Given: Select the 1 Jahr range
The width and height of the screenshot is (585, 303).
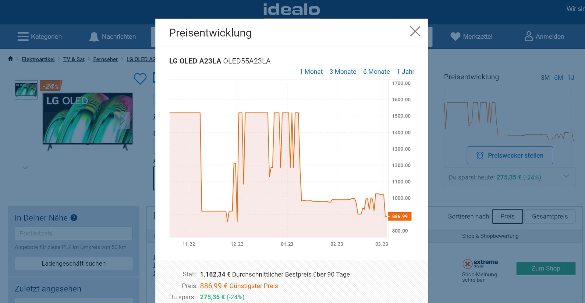Looking at the screenshot, I should coord(405,72).
